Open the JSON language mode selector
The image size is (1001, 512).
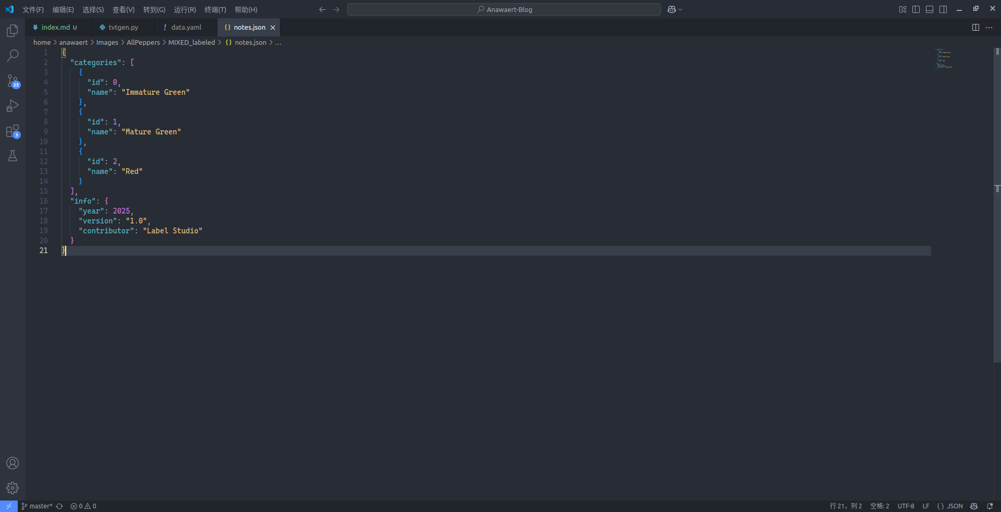pyautogui.click(x=950, y=506)
